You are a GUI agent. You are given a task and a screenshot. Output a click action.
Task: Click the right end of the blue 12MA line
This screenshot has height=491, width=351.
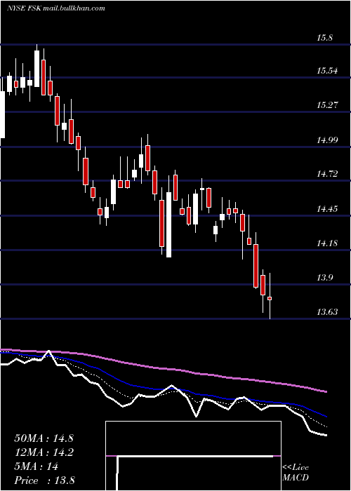click(x=325, y=416)
